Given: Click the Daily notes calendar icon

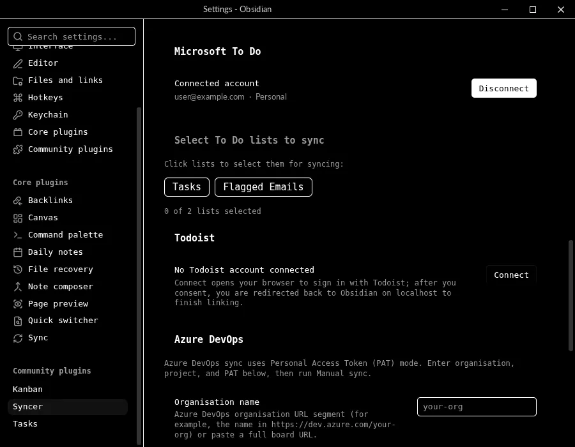Looking at the screenshot, I should point(18,252).
